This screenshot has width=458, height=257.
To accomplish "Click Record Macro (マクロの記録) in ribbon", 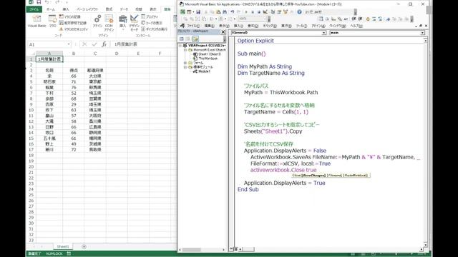I will 69,16.
